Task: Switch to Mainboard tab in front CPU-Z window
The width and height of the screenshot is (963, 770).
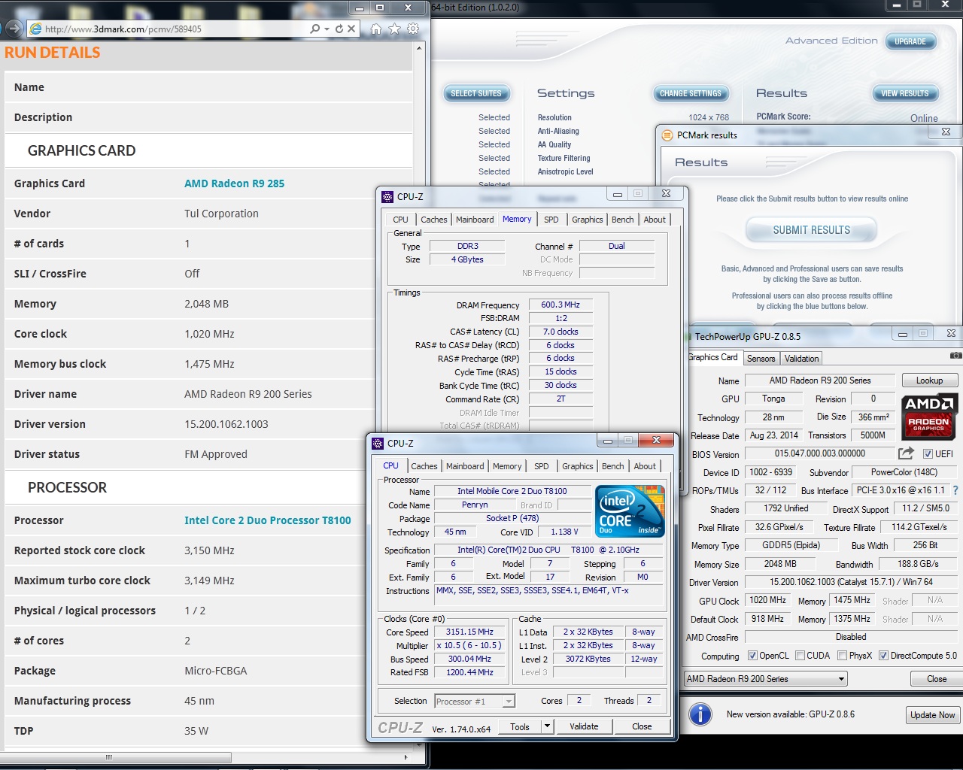Action: (x=465, y=466)
